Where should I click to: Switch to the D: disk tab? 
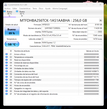tap(22, 13)
